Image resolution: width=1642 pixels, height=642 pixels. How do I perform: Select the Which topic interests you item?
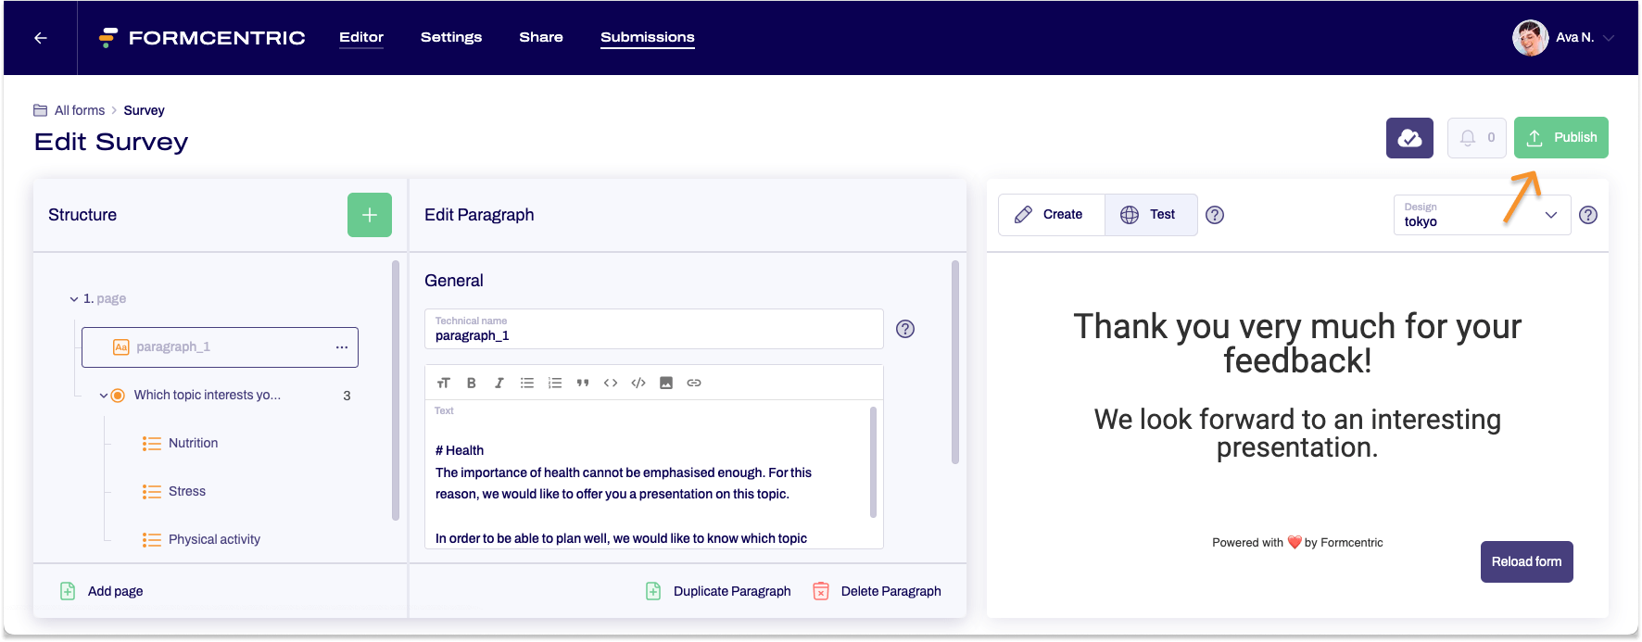click(x=208, y=396)
